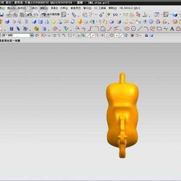Click the Redo arrow icon
Image resolution: width=181 pixels, height=181 pixels.
click(36, 14)
